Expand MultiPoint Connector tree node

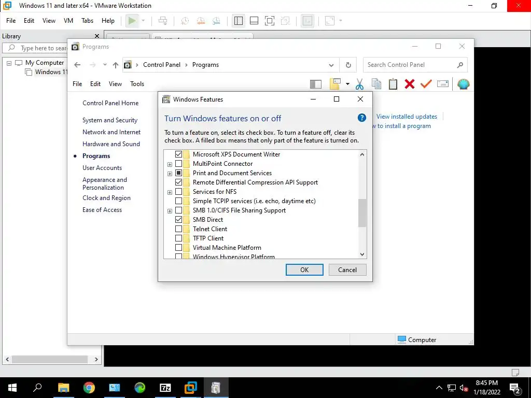(x=170, y=164)
